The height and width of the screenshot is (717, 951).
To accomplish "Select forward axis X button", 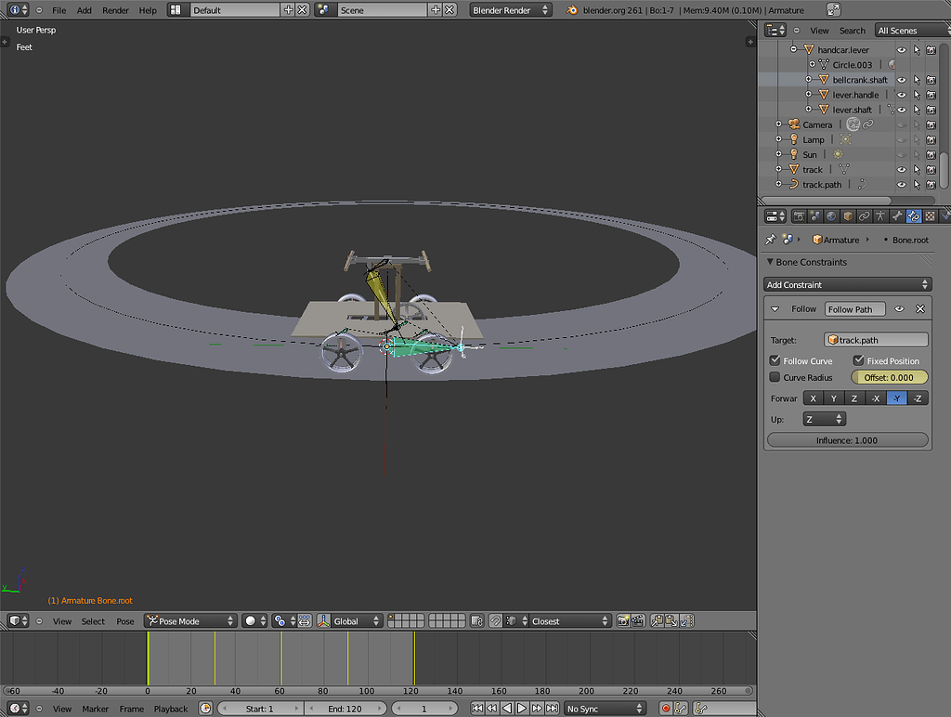I will click(x=813, y=398).
